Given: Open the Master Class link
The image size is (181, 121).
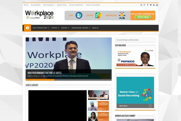Looking at the screenshot, I should pyautogui.click(x=62, y=5).
